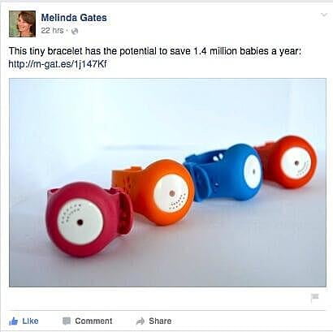The width and height of the screenshot is (333, 332).
Task: Click the red bracelet at far right
Action: point(288,162)
